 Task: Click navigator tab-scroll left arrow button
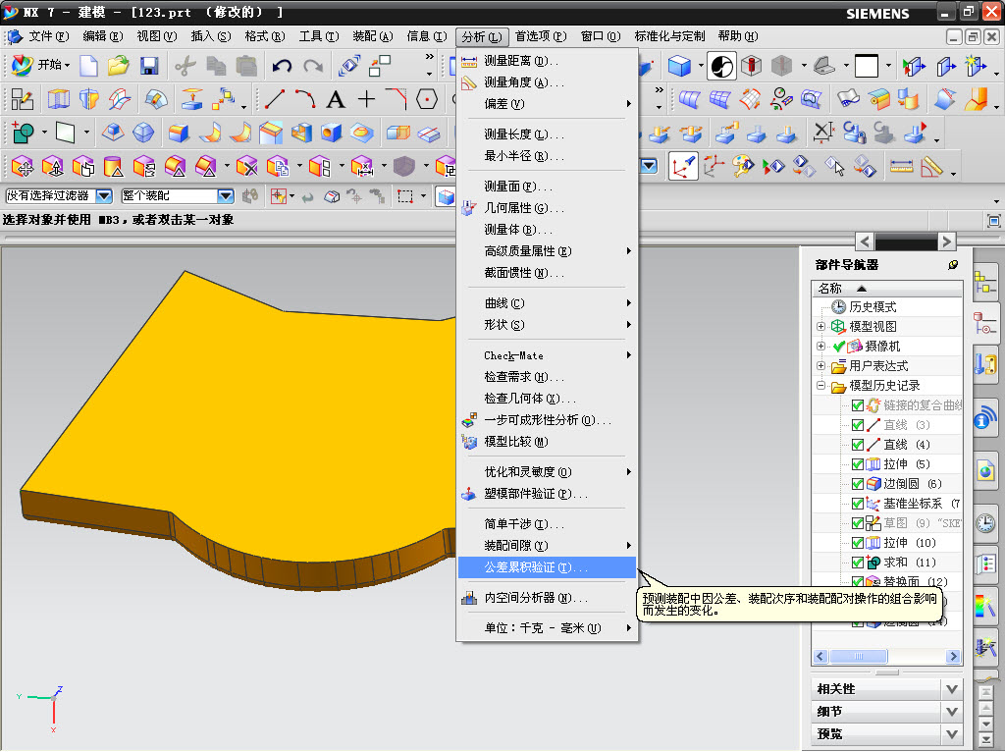click(x=866, y=242)
